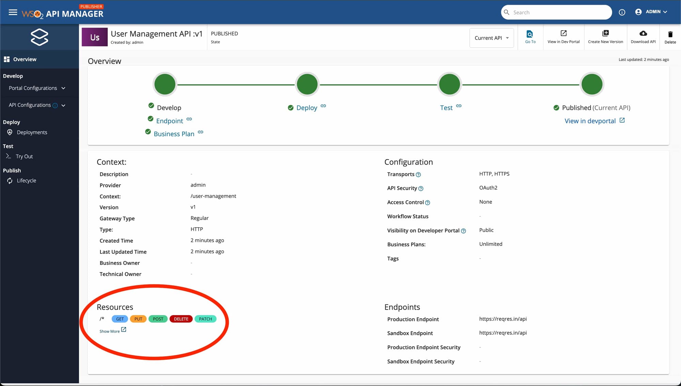
Task: Focus the Search input field
Action: 556,12
